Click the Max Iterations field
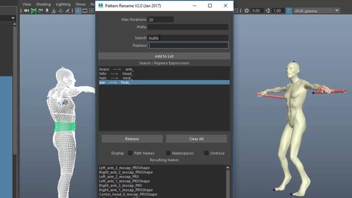The height and width of the screenshot is (198, 352). [161, 20]
